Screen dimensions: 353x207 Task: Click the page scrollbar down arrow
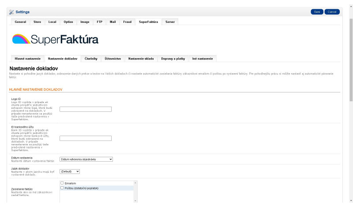(351, 201)
